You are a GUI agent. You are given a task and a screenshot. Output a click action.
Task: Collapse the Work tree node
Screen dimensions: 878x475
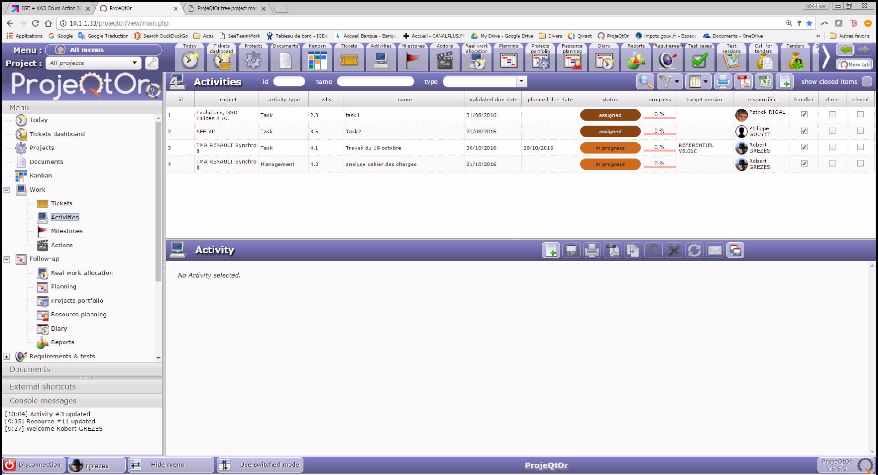(x=7, y=190)
